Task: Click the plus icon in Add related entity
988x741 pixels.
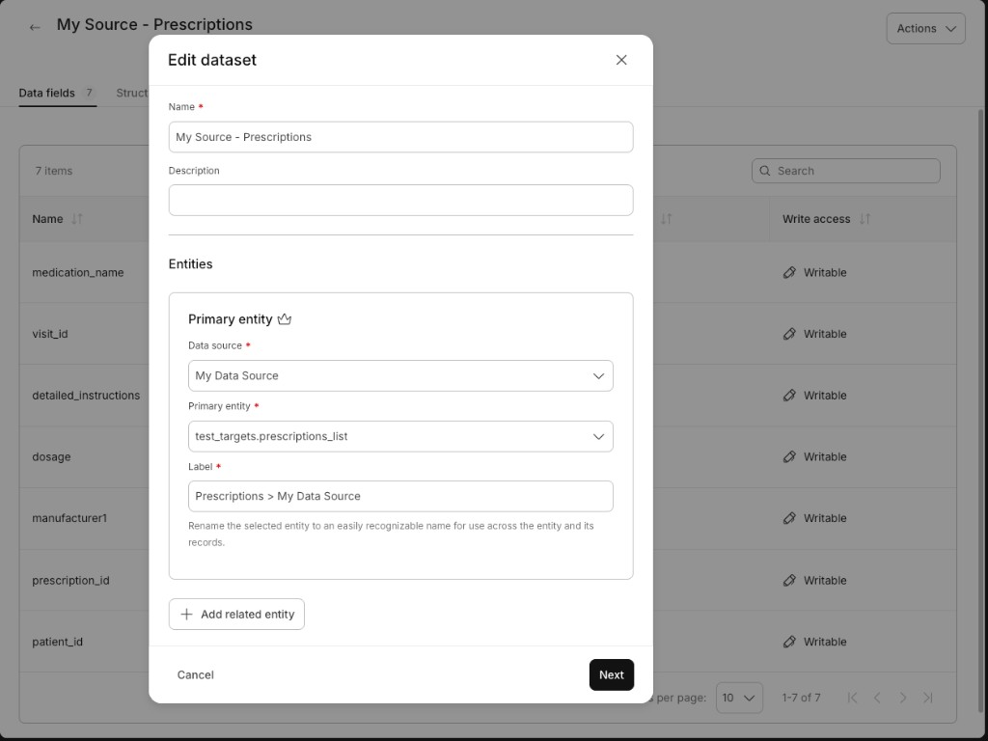Action: pos(186,614)
